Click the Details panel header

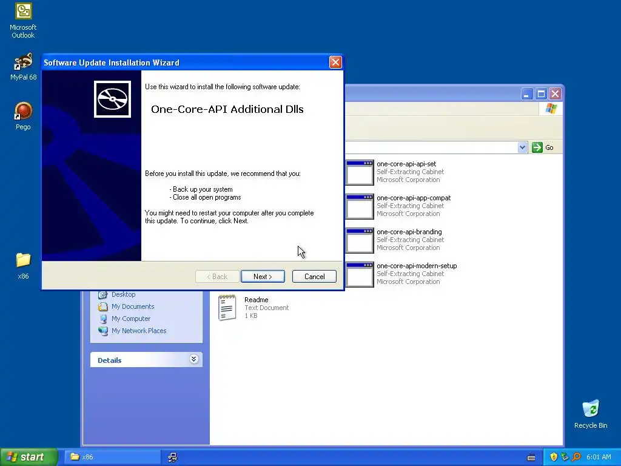(x=147, y=360)
